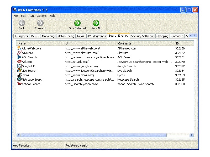Switch to the Shopping tab
This screenshot has width=210, height=157.
162,36
